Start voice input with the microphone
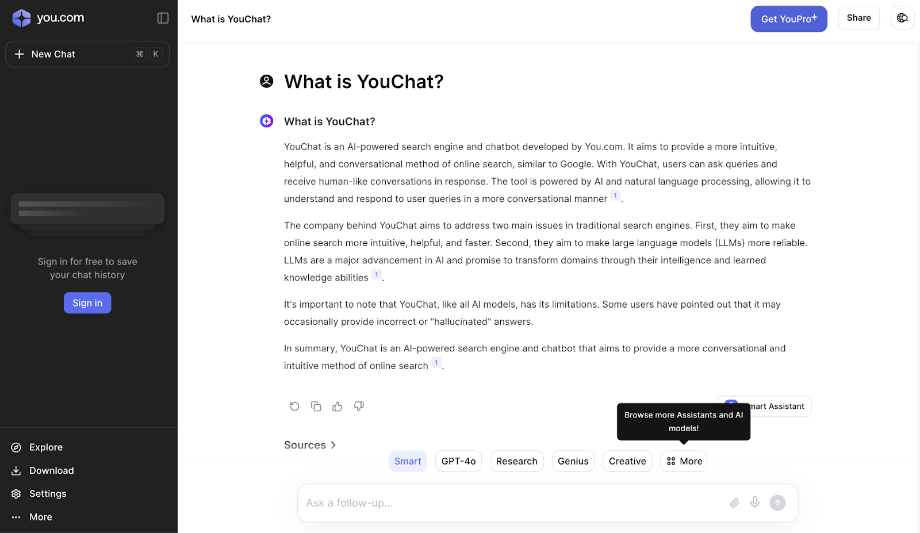This screenshot has height=533, width=920. click(755, 503)
